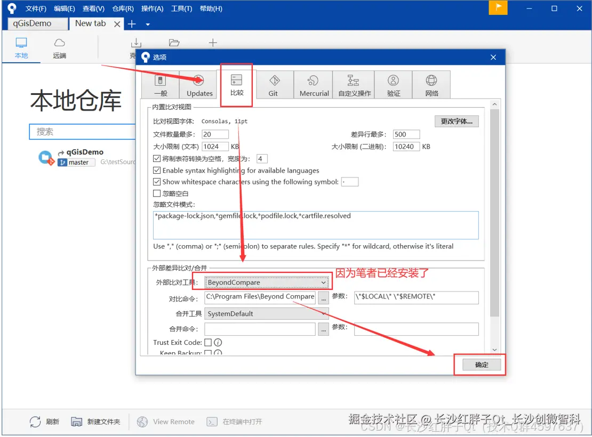This screenshot has height=437, width=592.
Task: Add a new tab with plus icon
Action: (x=132, y=24)
